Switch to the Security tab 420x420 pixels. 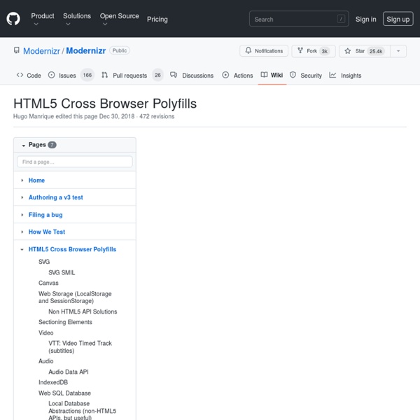click(x=306, y=76)
